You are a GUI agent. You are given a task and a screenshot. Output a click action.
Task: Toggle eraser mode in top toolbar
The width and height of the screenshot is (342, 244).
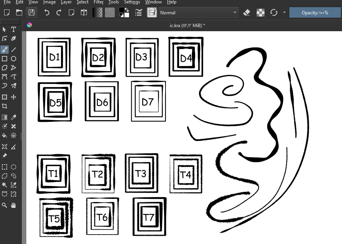[x=247, y=12]
